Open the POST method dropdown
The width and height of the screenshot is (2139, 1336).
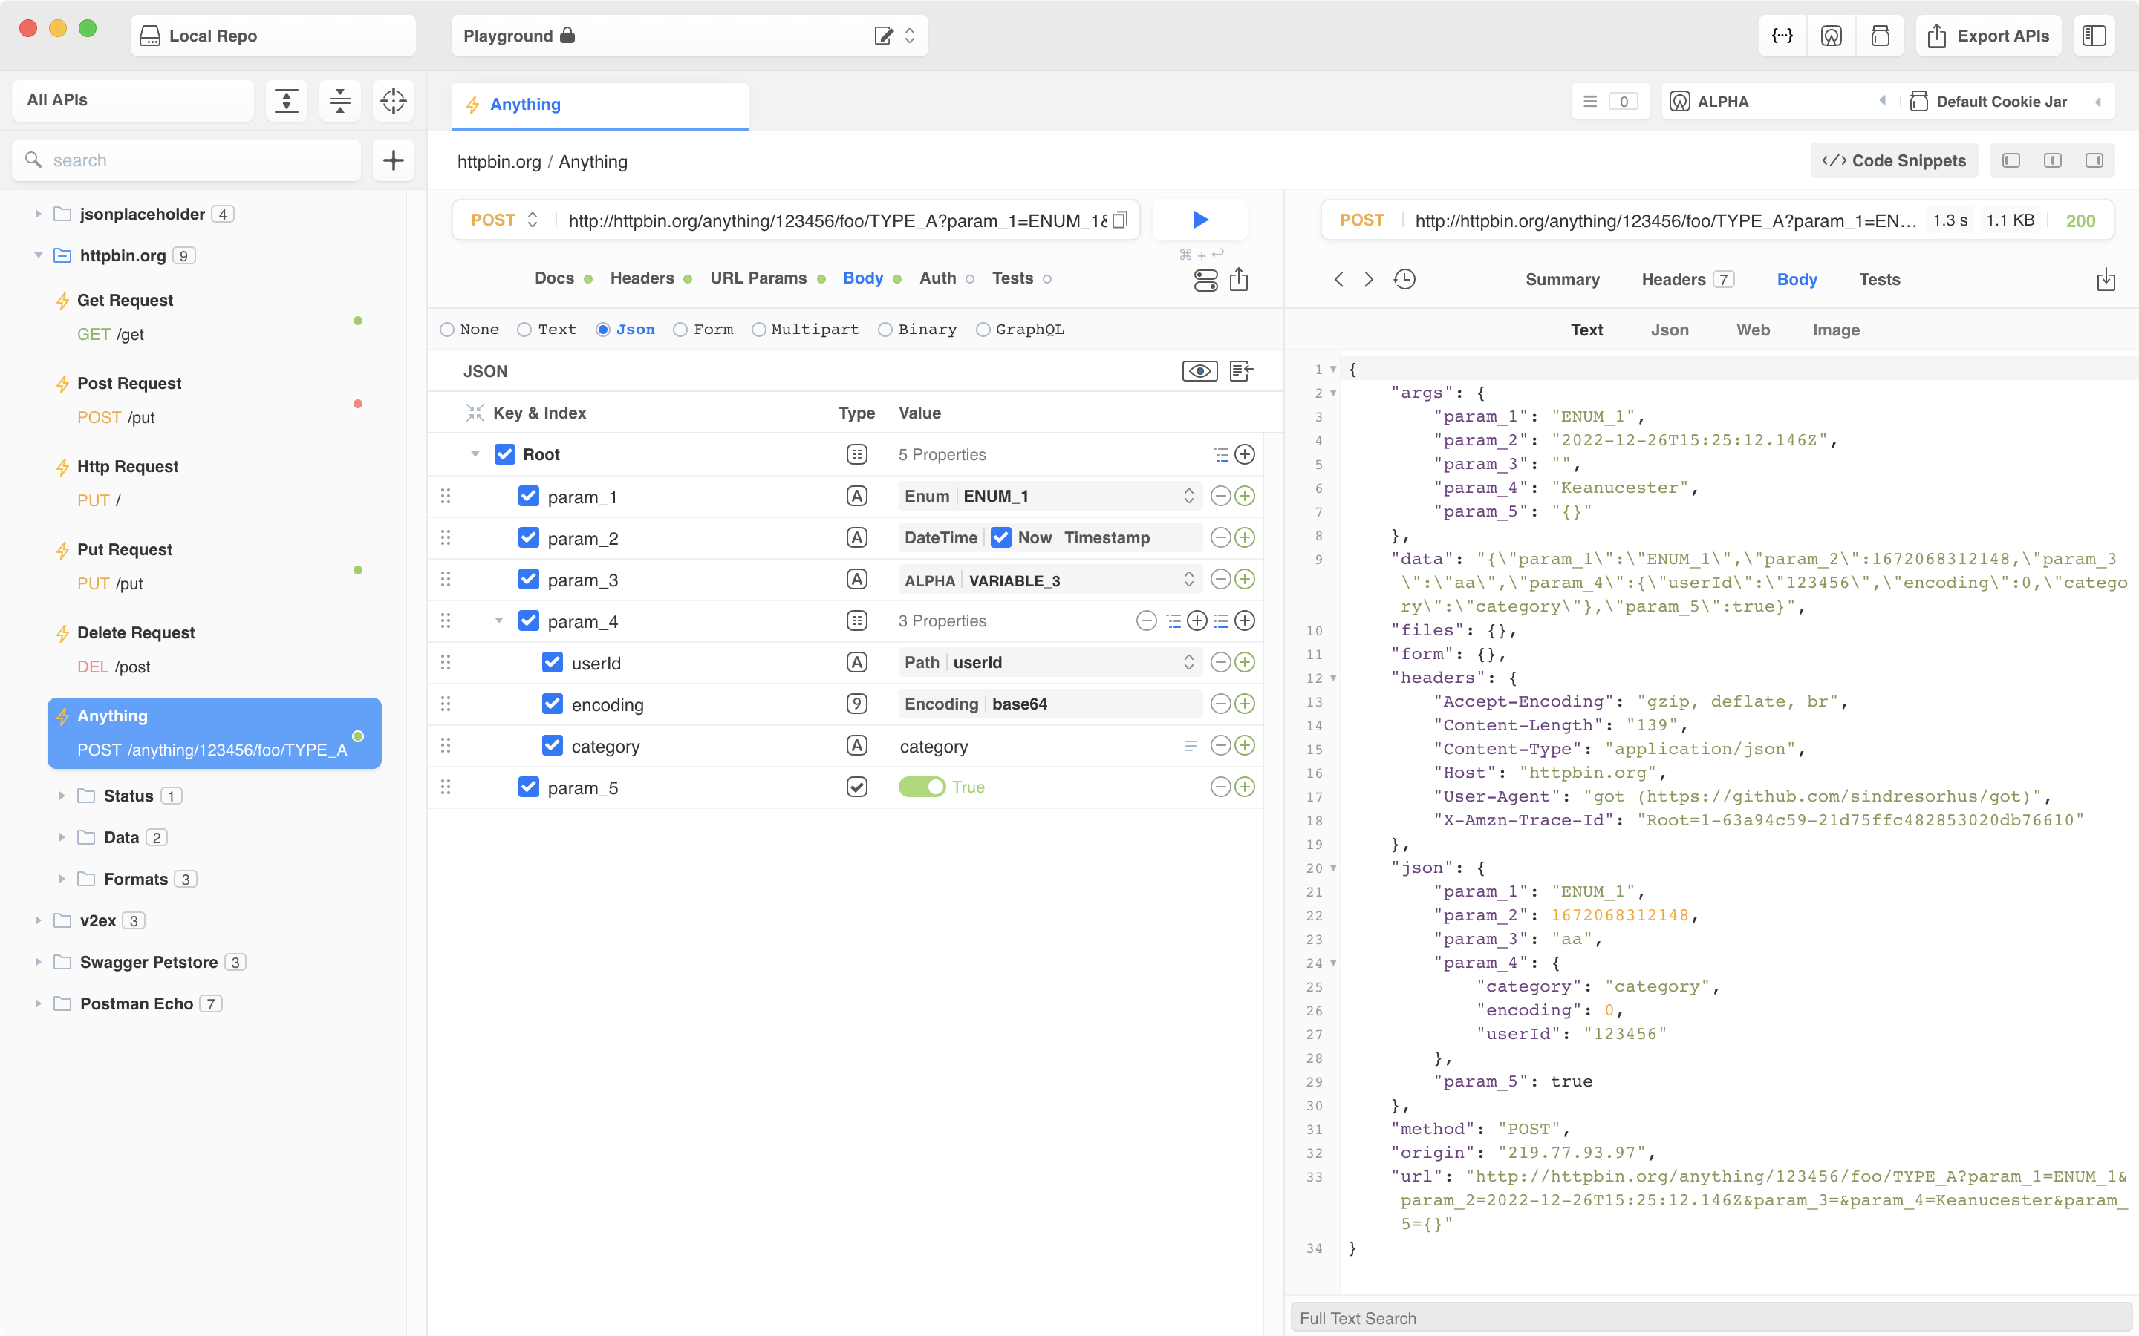[504, 220]
